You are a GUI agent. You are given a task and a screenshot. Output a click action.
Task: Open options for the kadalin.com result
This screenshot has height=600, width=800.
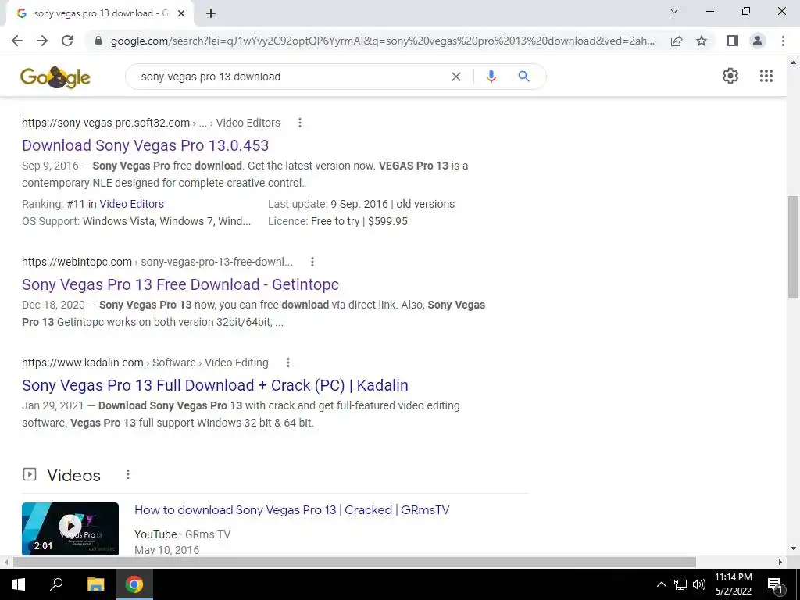tap(288, 362)
